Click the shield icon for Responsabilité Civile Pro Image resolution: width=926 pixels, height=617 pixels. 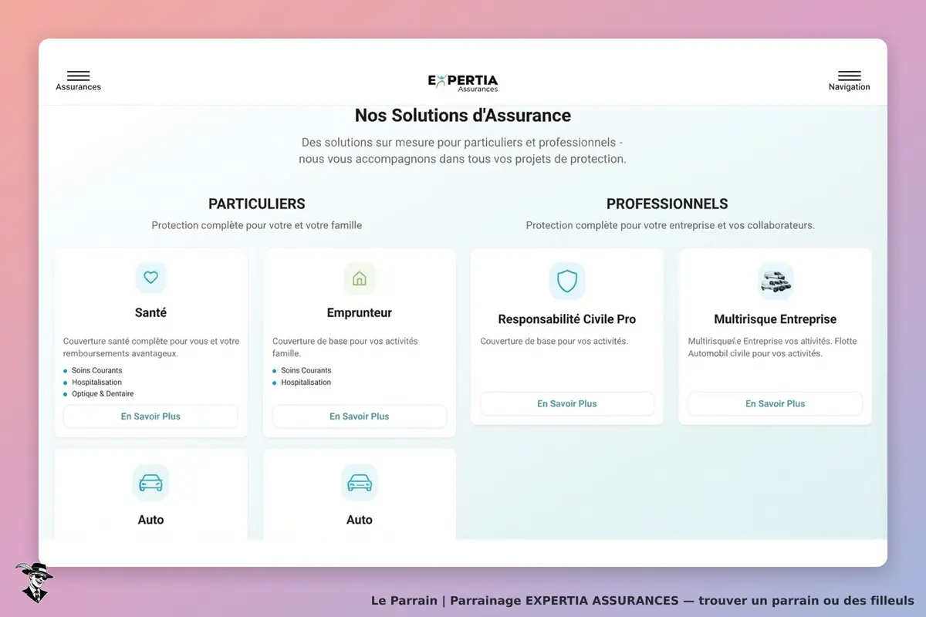(567, 281)
